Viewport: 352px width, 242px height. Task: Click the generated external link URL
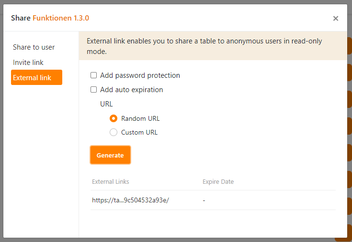130,200
